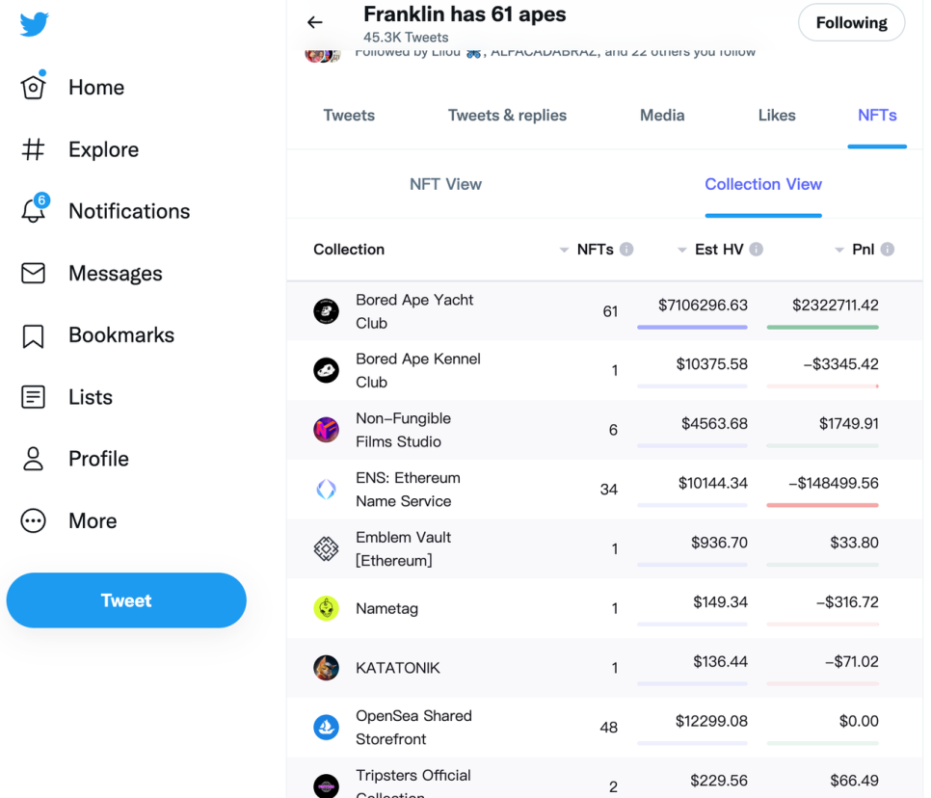Sort by Est HV column arrow

[682, 250]
